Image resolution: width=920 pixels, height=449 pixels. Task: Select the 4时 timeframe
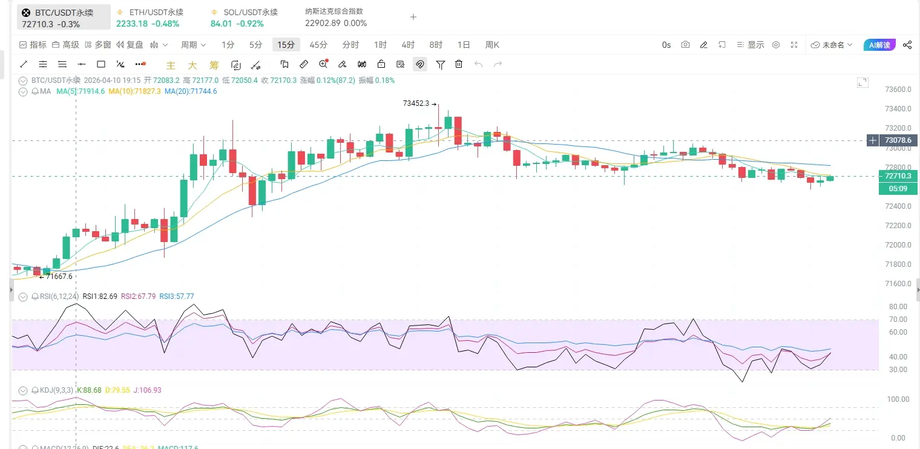click(x=408, y=45)
